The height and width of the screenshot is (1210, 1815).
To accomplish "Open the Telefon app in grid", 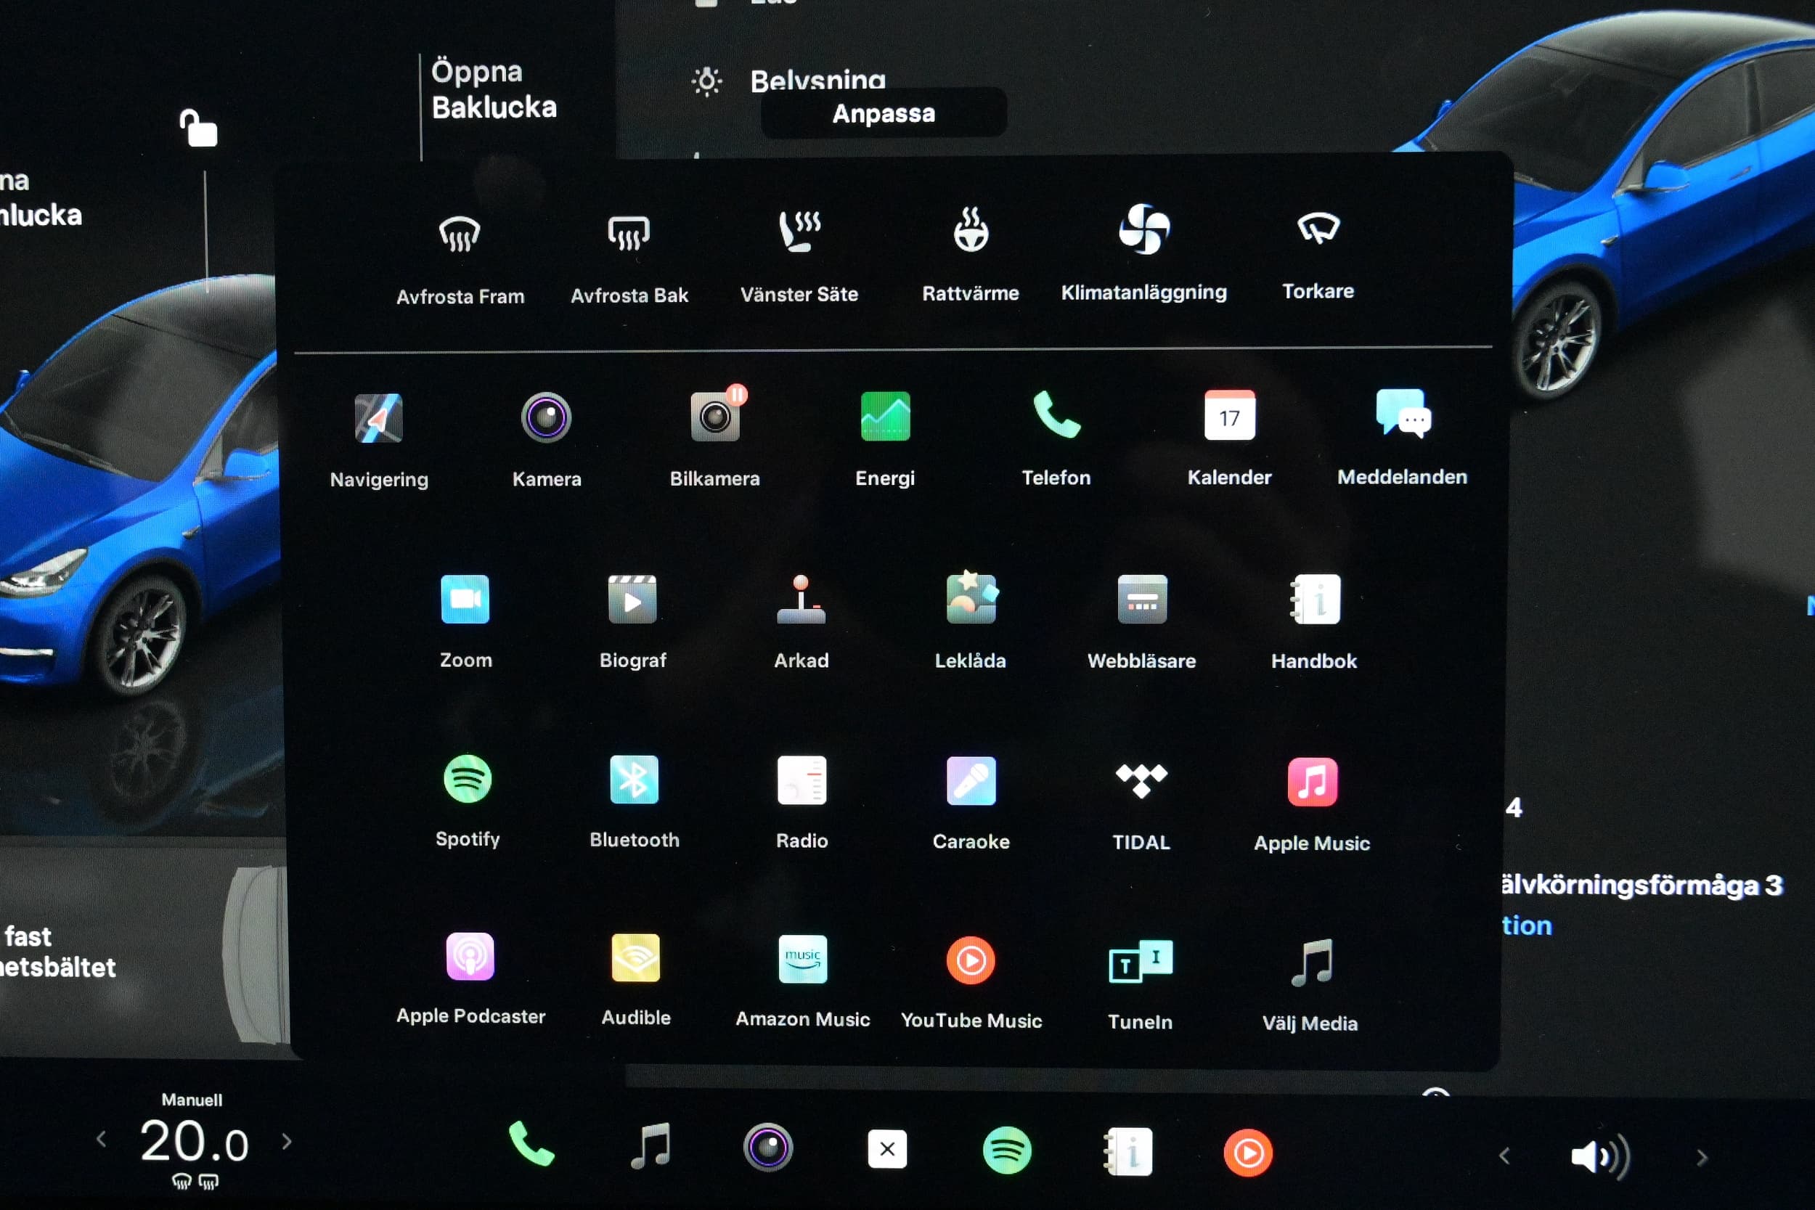I will [x=1056, y=438].
